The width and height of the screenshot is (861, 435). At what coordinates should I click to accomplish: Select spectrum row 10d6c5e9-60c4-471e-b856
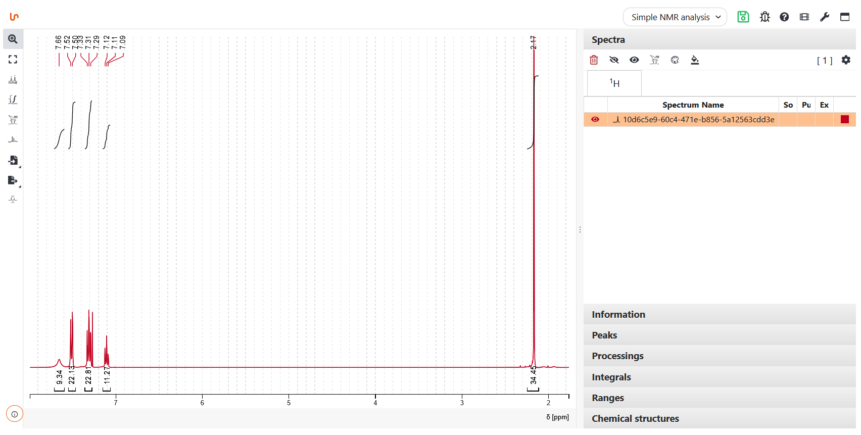pyautogui.click(x=698, y=120)
